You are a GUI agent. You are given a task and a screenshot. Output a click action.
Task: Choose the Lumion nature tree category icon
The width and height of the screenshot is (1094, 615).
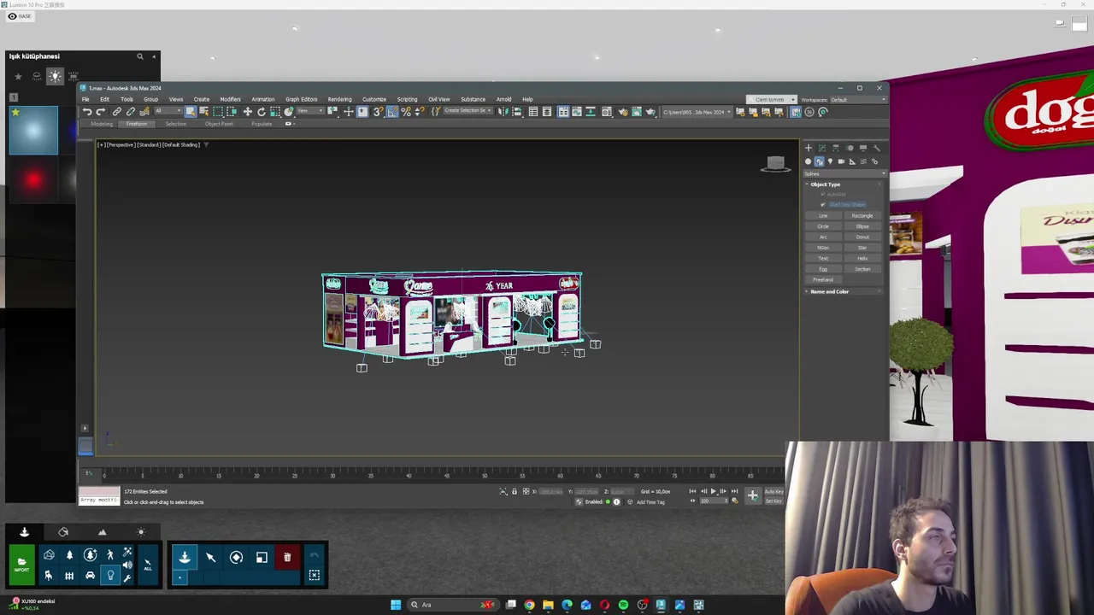(x=69, y=555)
